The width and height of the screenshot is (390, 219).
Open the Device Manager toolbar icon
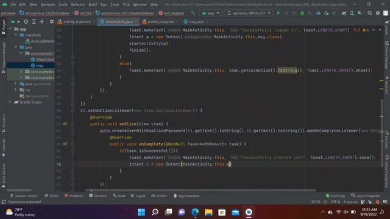coord(352,13)
